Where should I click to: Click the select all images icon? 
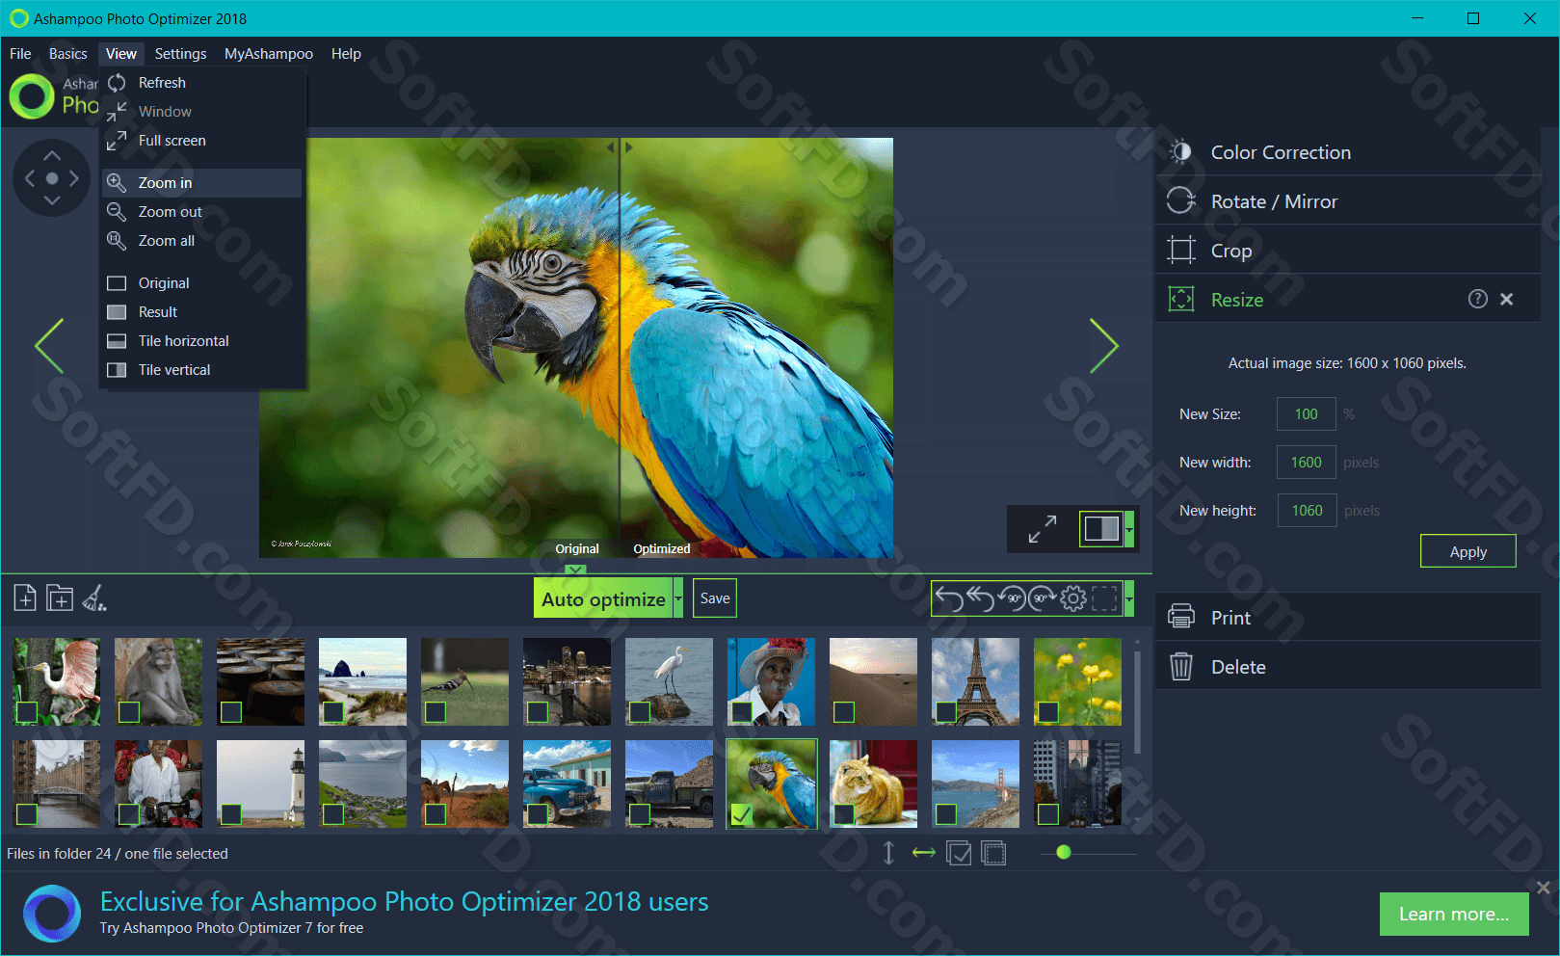pyautogui.click(x=959, y=853)
